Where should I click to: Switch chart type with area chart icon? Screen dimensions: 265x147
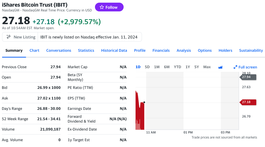pyautogui.click(x=220, y=67)
